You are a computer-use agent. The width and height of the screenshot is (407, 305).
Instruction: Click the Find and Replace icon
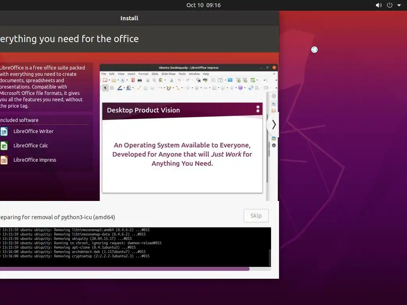199,80
